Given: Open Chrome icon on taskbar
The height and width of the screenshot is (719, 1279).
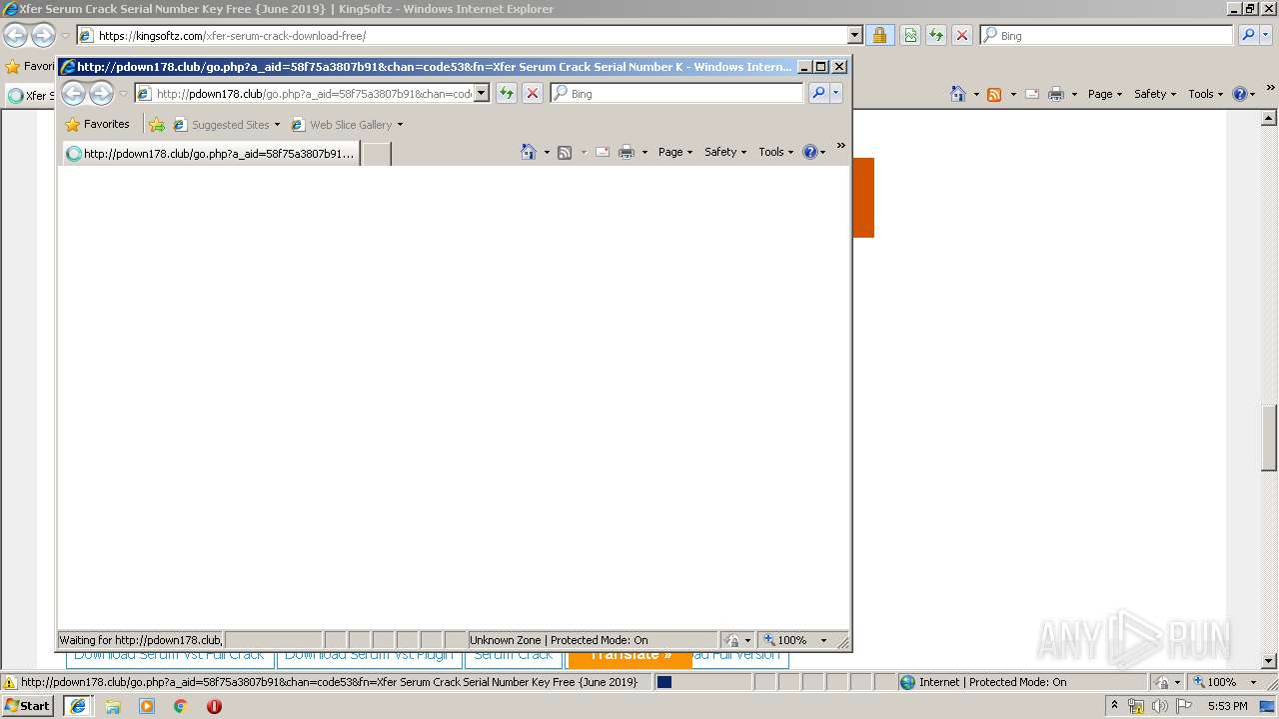Looking at the screenshot, I should coord(180,706).
